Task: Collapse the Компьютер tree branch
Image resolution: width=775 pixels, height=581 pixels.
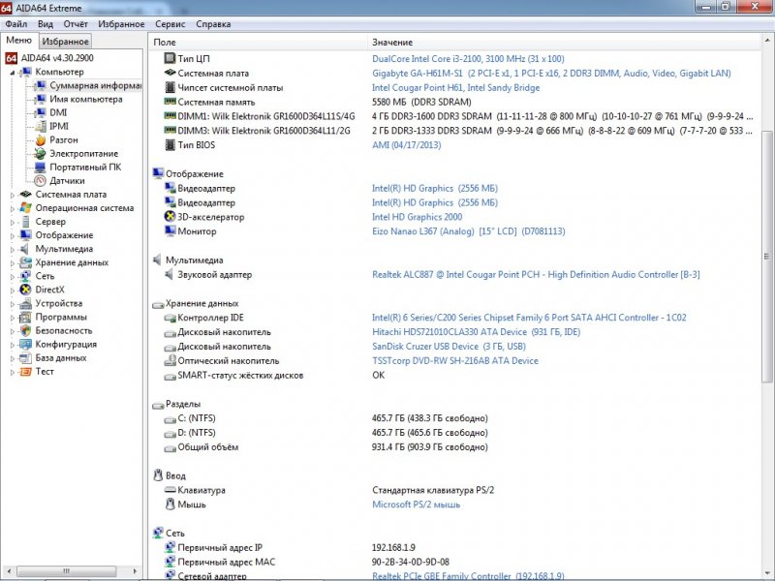Action: [12, 71]
